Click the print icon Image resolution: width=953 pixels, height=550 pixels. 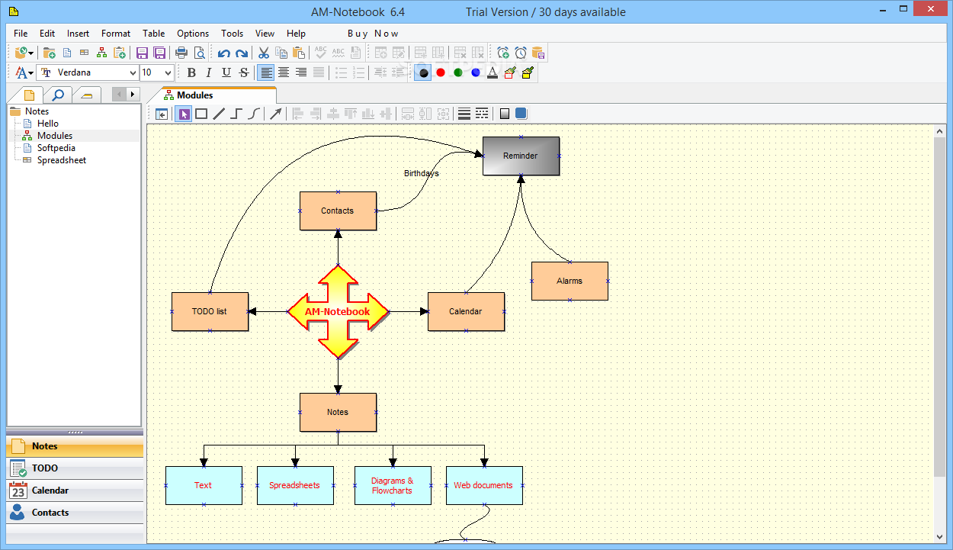click(181, 53)
